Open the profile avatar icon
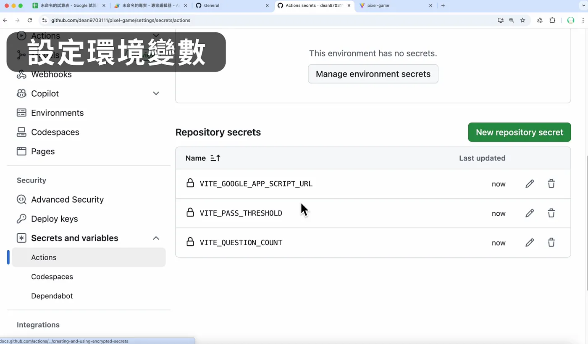Image resolution: width=588 pixels, height=344 pixels. coord(570,20)
